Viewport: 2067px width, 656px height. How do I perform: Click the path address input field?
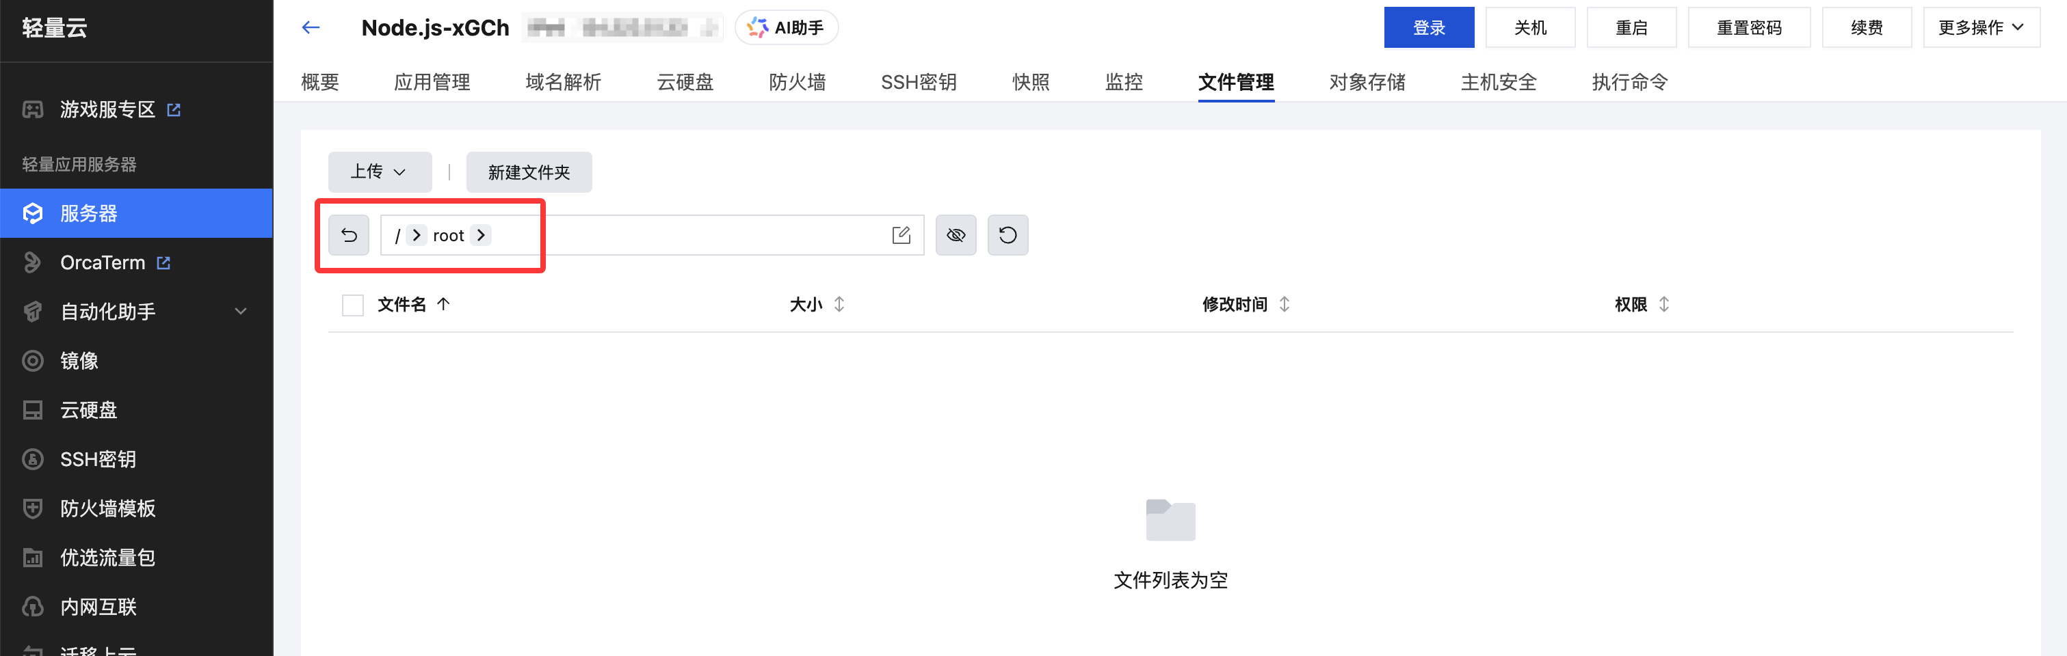[653, 235]
